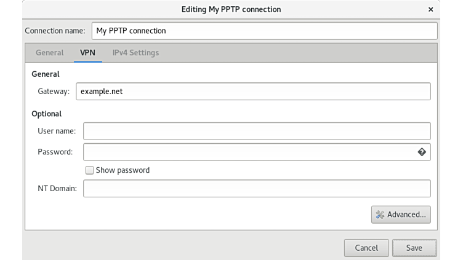The image size is (463, 260).
Task: Enable the Show password checkbox
Action: (x=89, y=170)
